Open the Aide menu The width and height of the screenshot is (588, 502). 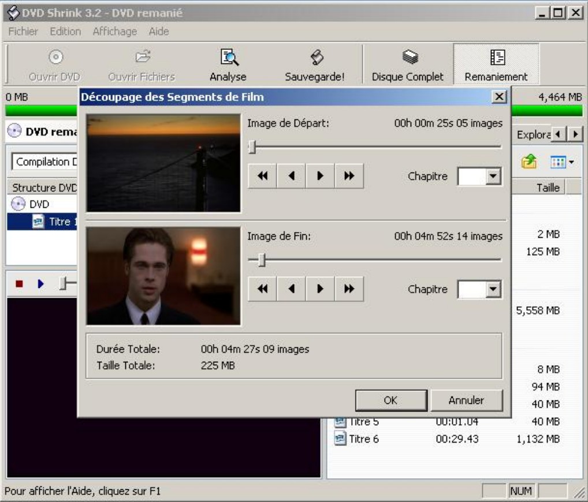pyautogui.click(x=159, y=32)
